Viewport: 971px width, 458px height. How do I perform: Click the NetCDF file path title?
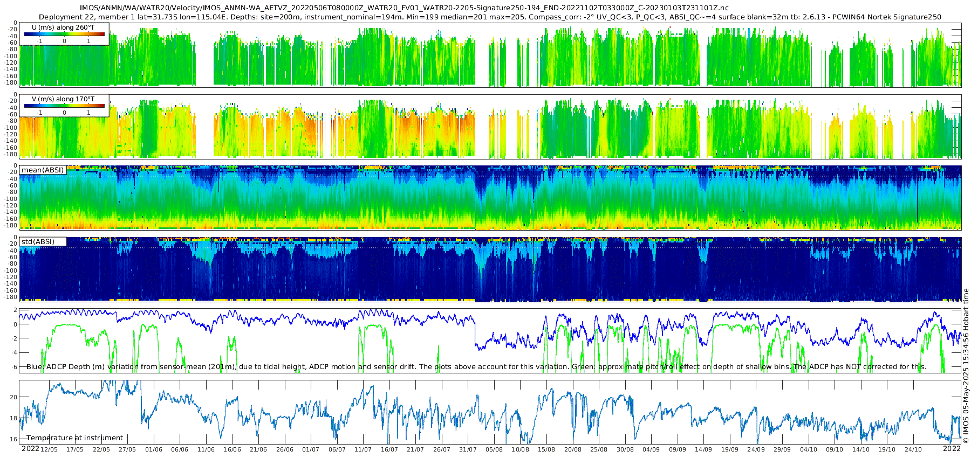(x=404, y=8)
